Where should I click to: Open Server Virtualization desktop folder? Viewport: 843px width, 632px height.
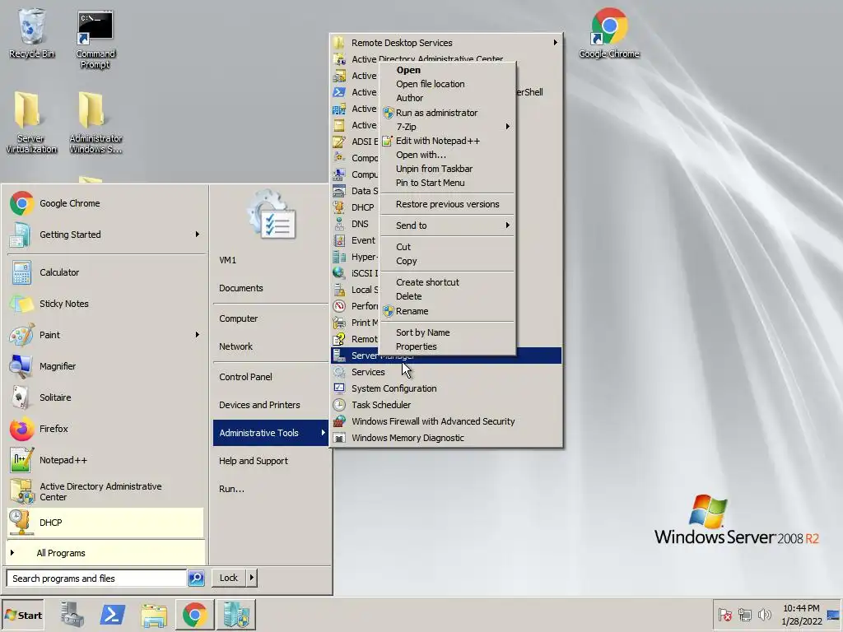[30, 123]
